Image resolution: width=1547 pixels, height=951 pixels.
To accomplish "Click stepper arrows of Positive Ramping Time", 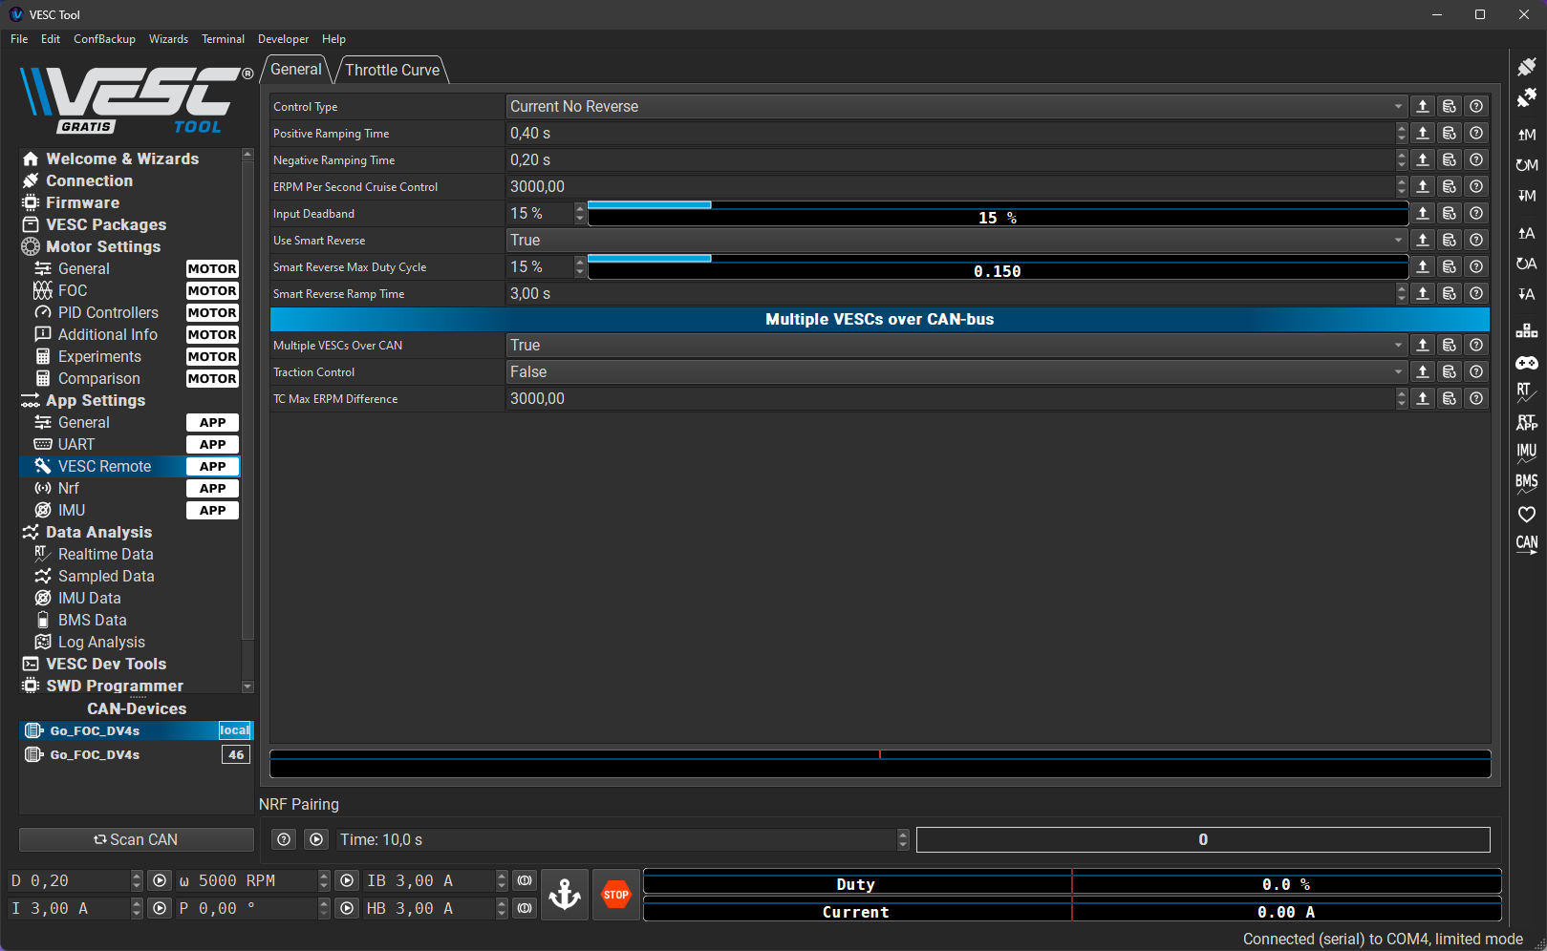I will pyautogui.click(x=1402, y=133).
